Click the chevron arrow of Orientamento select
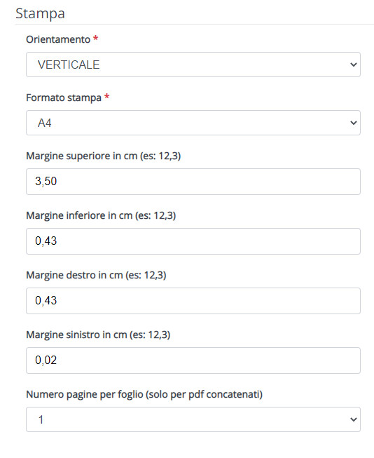 click(x=353, y=65)
